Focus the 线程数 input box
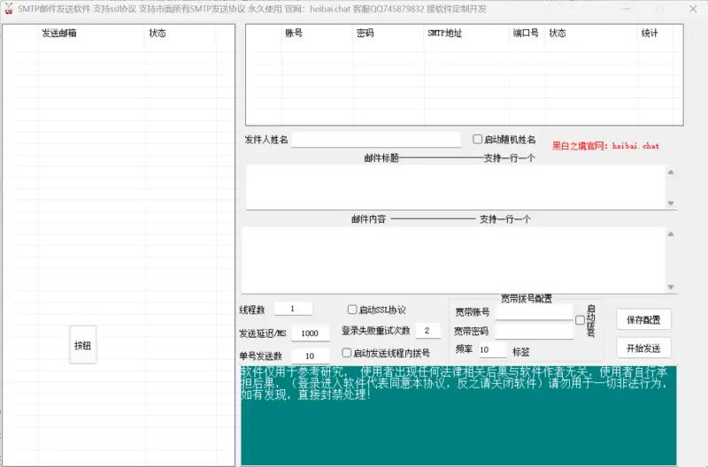Screen dimensions: 708x467 point(293,309)
